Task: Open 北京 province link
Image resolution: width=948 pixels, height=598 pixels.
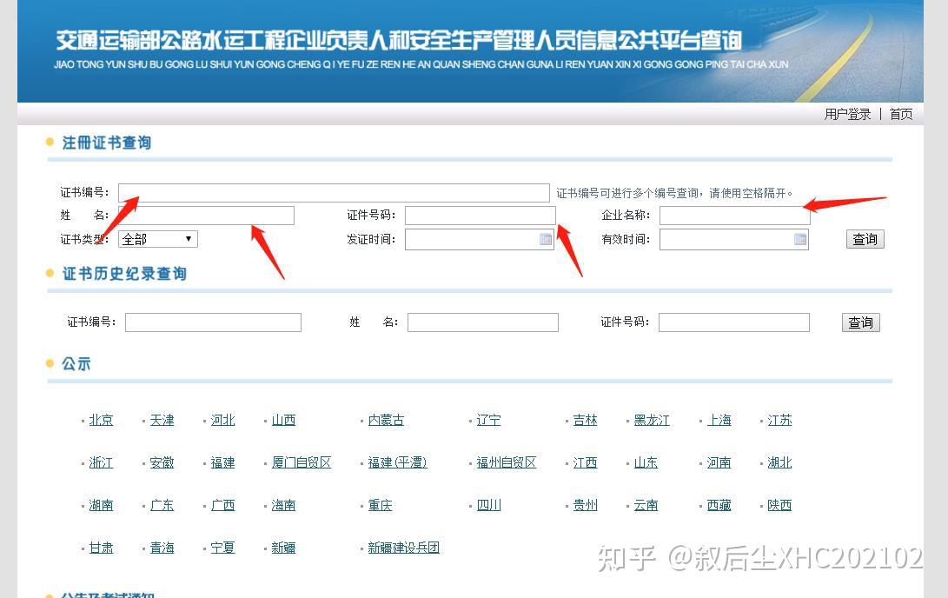Action: (101, 420)
